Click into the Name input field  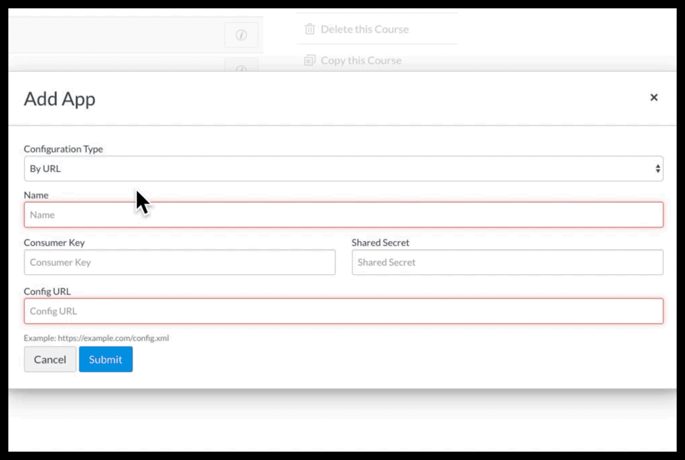[x=344, y=214]
